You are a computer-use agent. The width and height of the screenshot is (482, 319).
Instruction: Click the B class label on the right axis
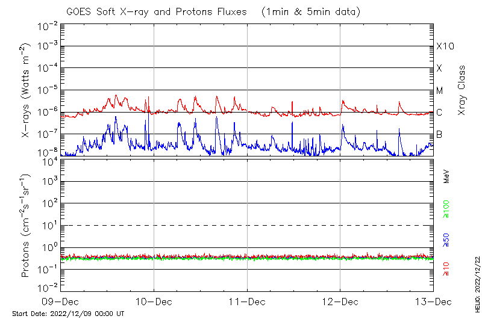pyautogui.click(x=439, y=134)
